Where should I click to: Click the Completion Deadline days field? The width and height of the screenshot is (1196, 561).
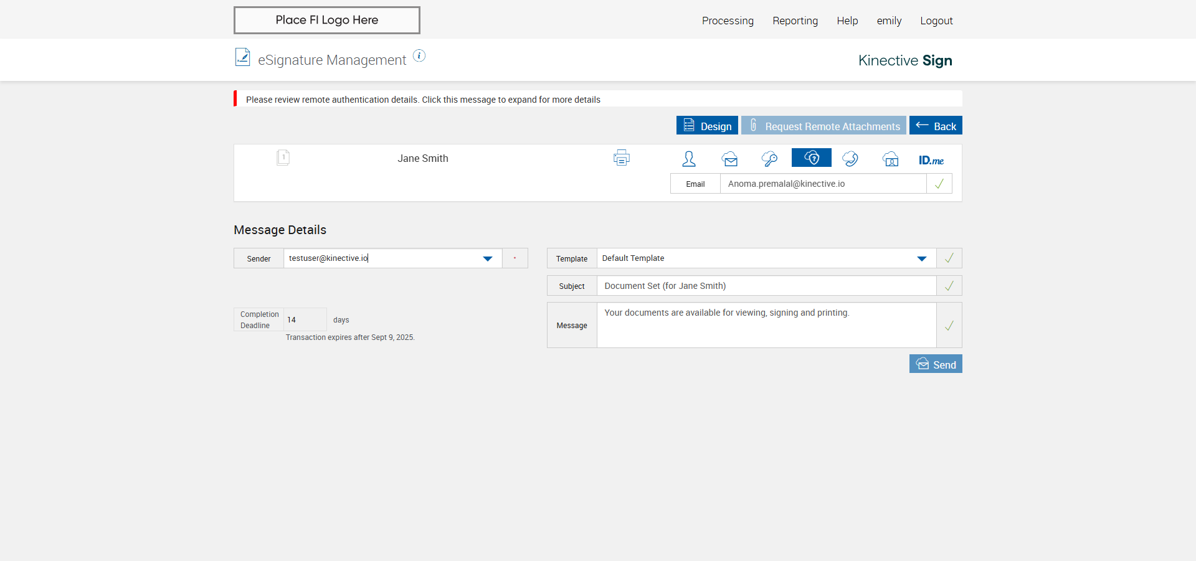pos(305,319)
